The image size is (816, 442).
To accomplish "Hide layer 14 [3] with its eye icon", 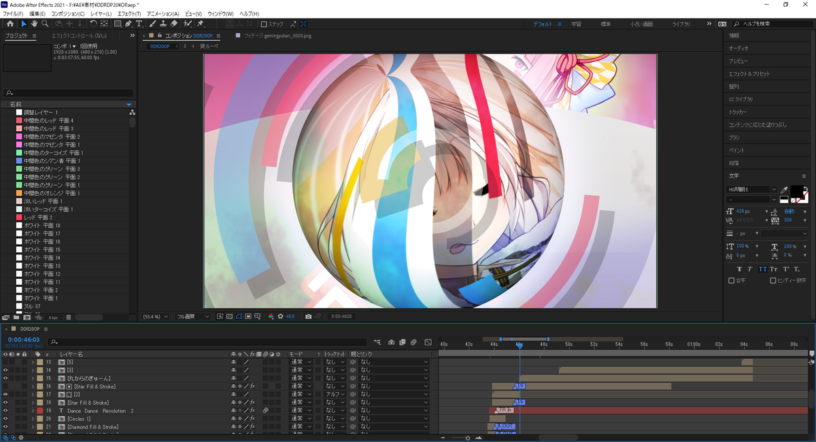I will [x=5, y=370].
